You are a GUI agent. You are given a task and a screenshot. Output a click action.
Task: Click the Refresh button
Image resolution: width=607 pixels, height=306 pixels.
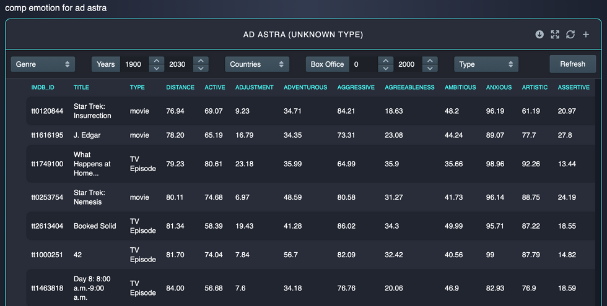pos(572,64)
